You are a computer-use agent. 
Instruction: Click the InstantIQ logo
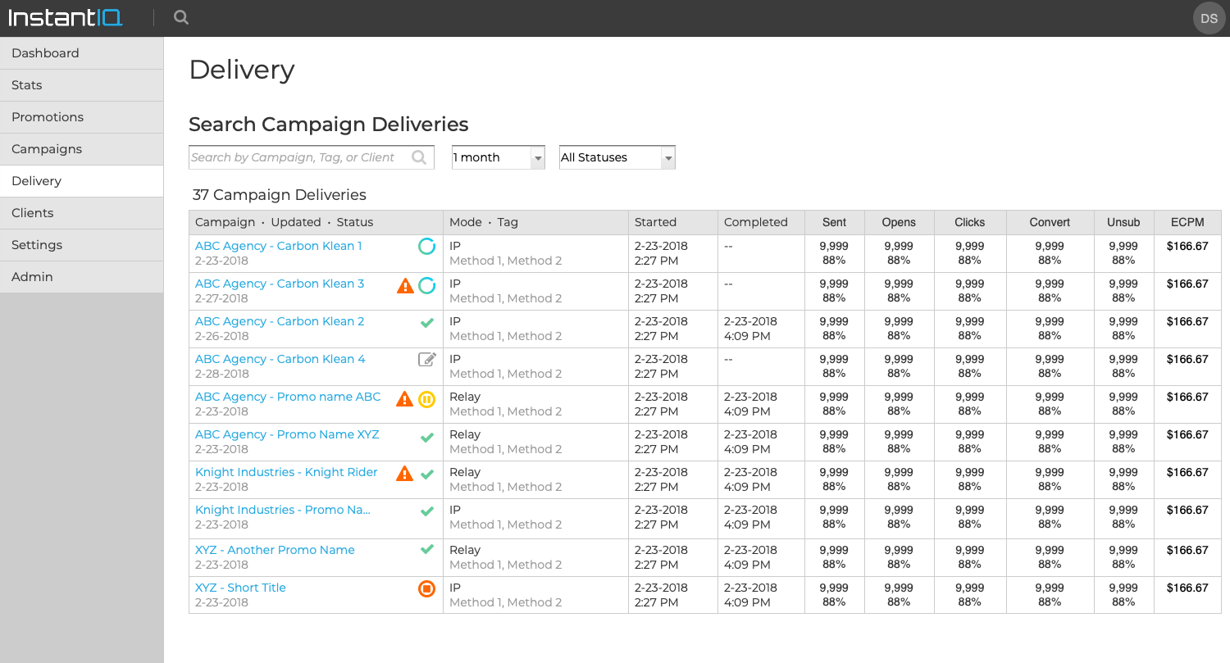coord(65,16)
